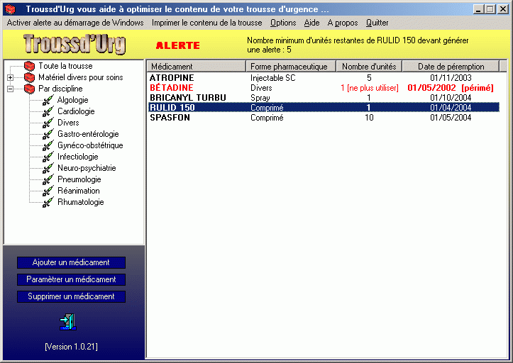Open Activer alerte au démarrage de Windows menu

(x=75, y=23)
